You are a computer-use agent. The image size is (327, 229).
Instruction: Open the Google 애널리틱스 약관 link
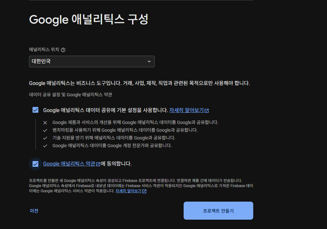point(69,164)
